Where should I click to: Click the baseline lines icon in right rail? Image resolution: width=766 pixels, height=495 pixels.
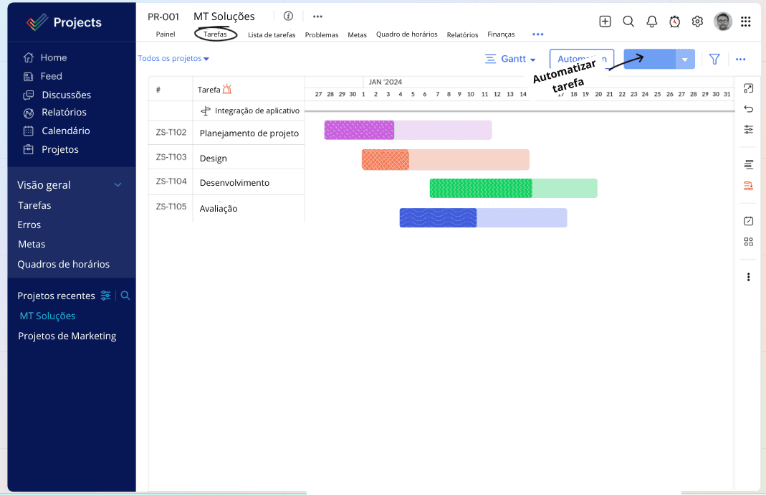(748, 165)
